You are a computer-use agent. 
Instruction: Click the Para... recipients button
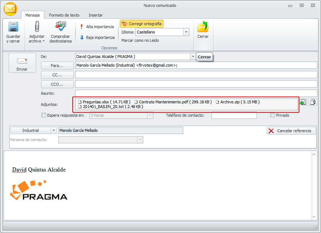tap(57, 66)
